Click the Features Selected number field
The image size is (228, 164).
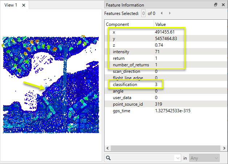[143, 13]
